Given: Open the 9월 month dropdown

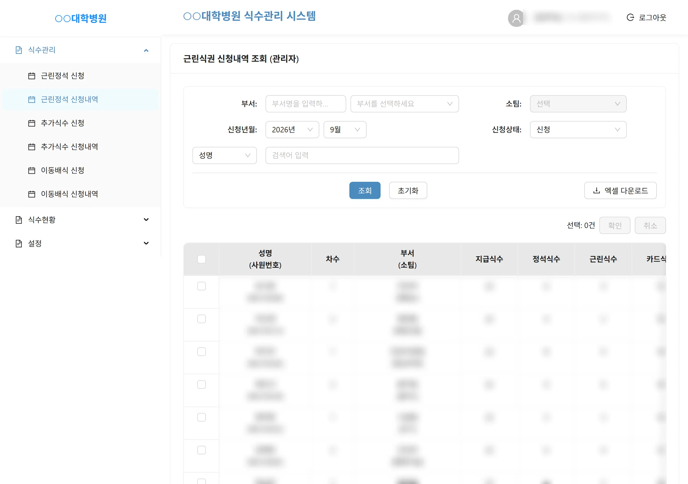Looking at the screenshot, I should [x=345, y=130].
